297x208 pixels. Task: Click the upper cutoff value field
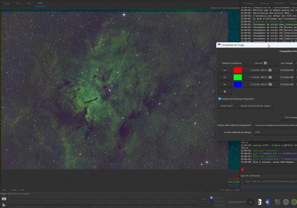point(204,199)
